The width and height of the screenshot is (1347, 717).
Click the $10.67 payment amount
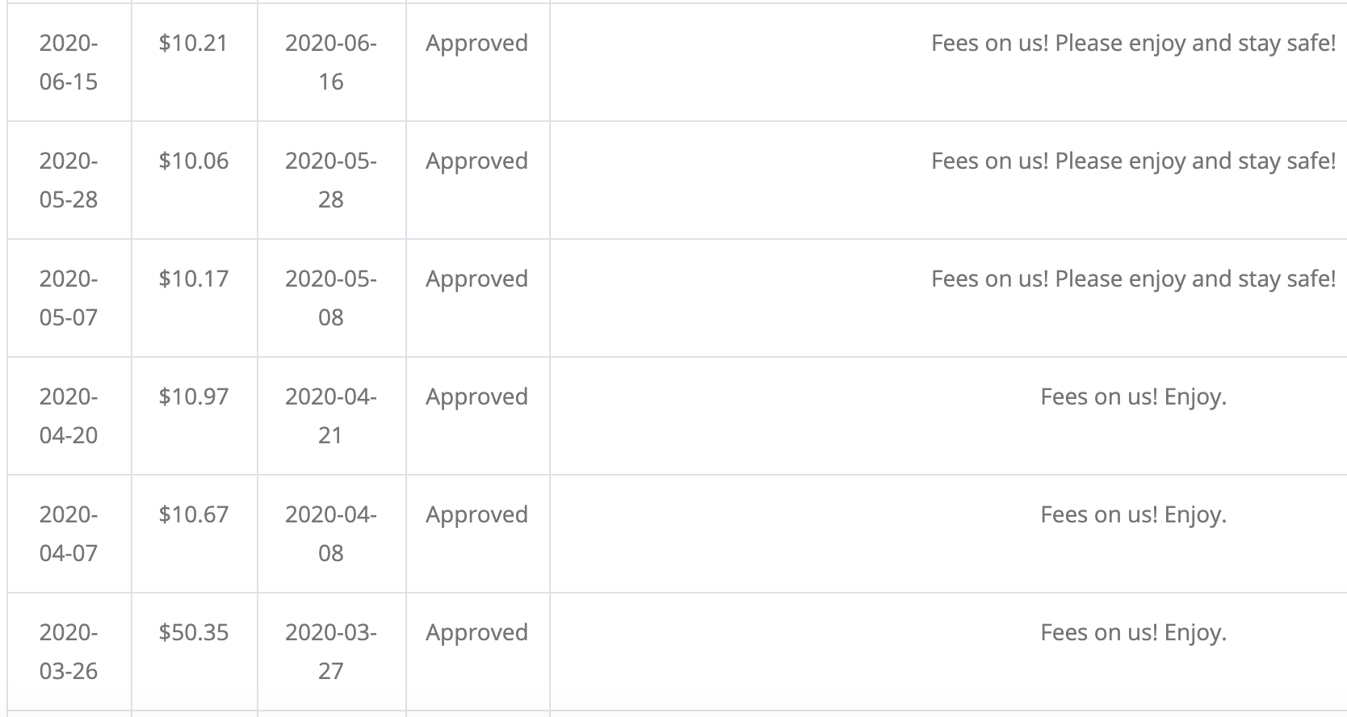pyautogui.click(x=194, y=514)
